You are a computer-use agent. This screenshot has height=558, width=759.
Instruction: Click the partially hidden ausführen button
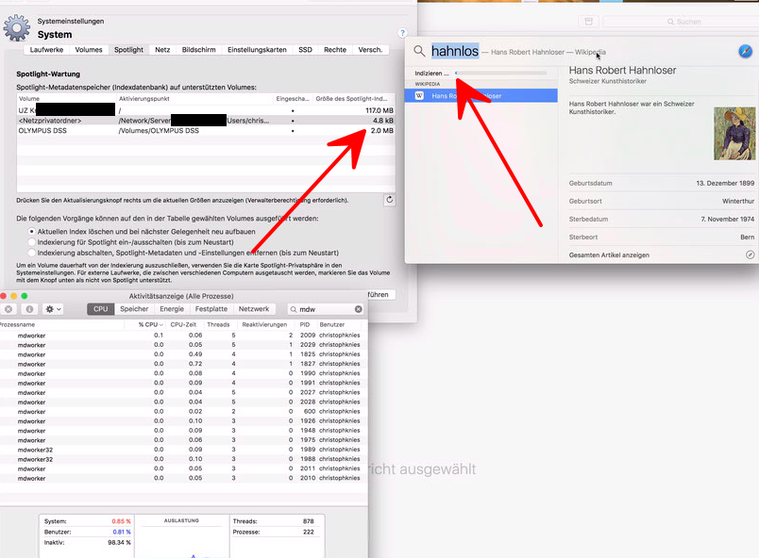pos(381,295)
